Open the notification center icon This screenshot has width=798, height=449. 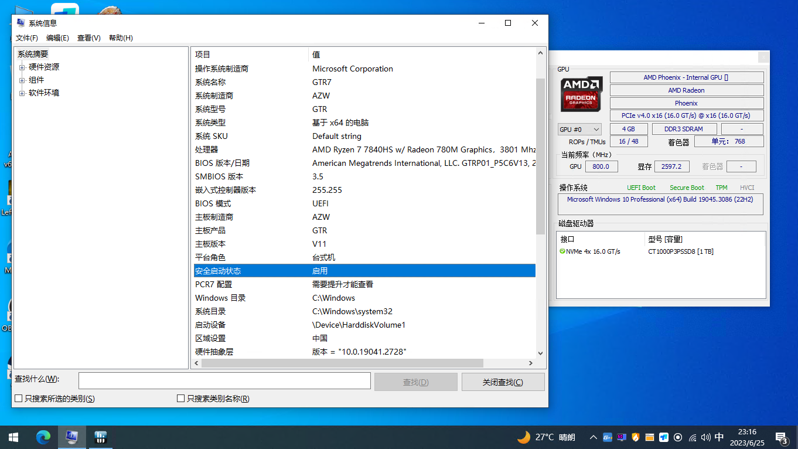781,437
